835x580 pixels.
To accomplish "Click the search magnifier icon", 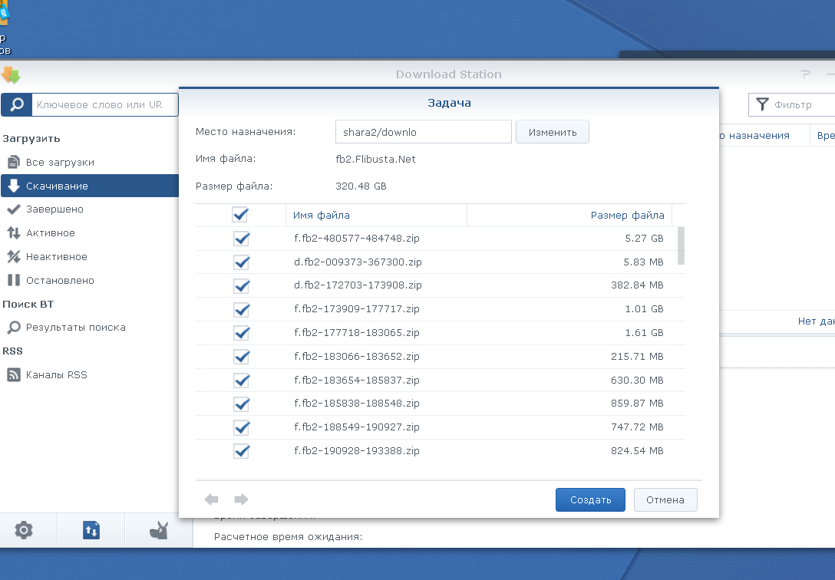I will point(16,105).
